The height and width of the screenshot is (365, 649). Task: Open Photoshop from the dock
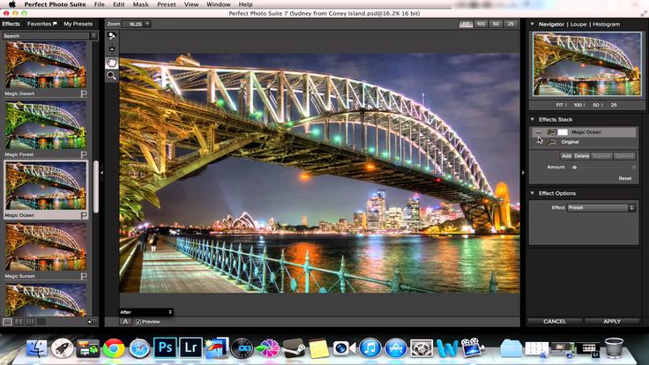[166, 347]
